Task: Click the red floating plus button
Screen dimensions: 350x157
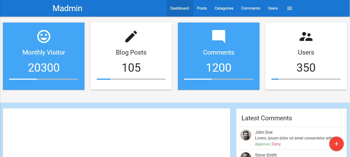Action: pos(337,144)
